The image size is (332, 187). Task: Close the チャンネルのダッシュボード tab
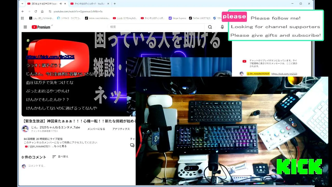tap(108, 4)
